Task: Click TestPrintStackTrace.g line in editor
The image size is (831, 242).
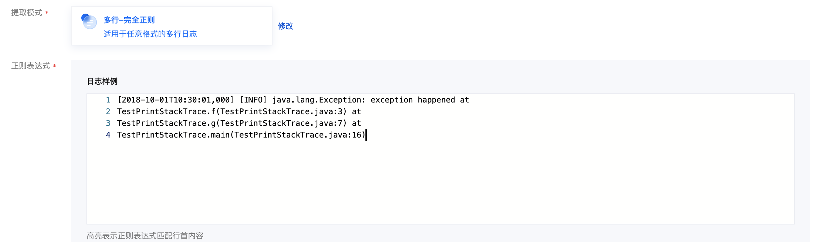Action: click(239, 123)
